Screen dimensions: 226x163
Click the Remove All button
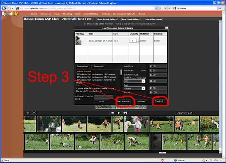click(x=99, y=66)
